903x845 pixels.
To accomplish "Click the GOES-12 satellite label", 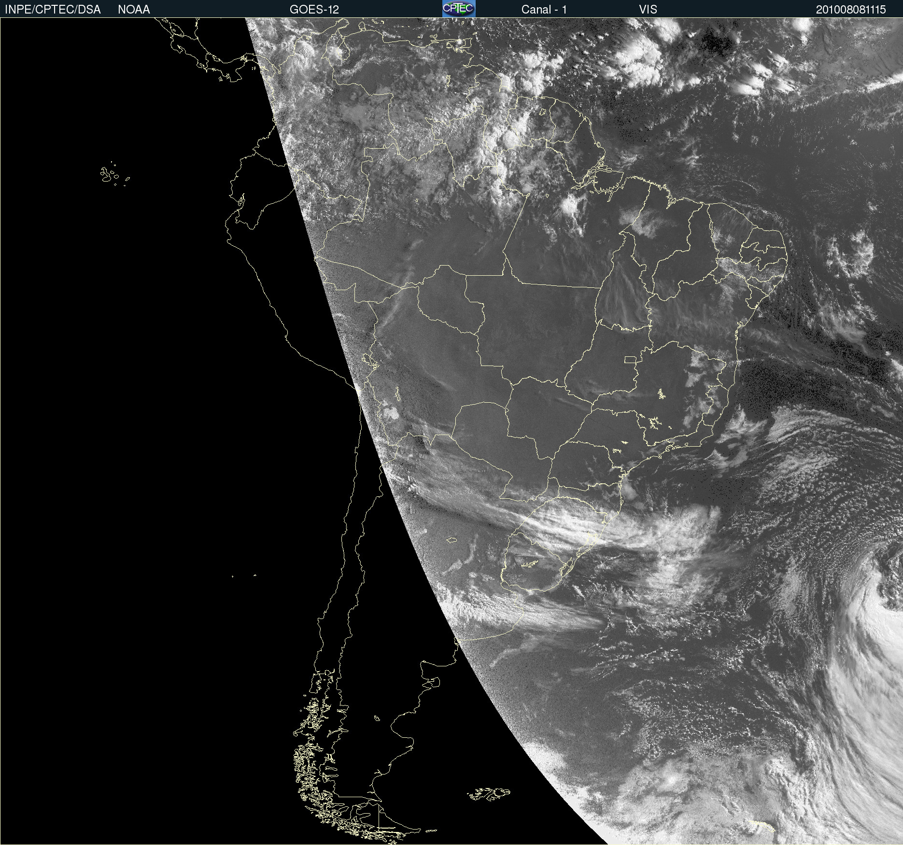I will 314,10.
